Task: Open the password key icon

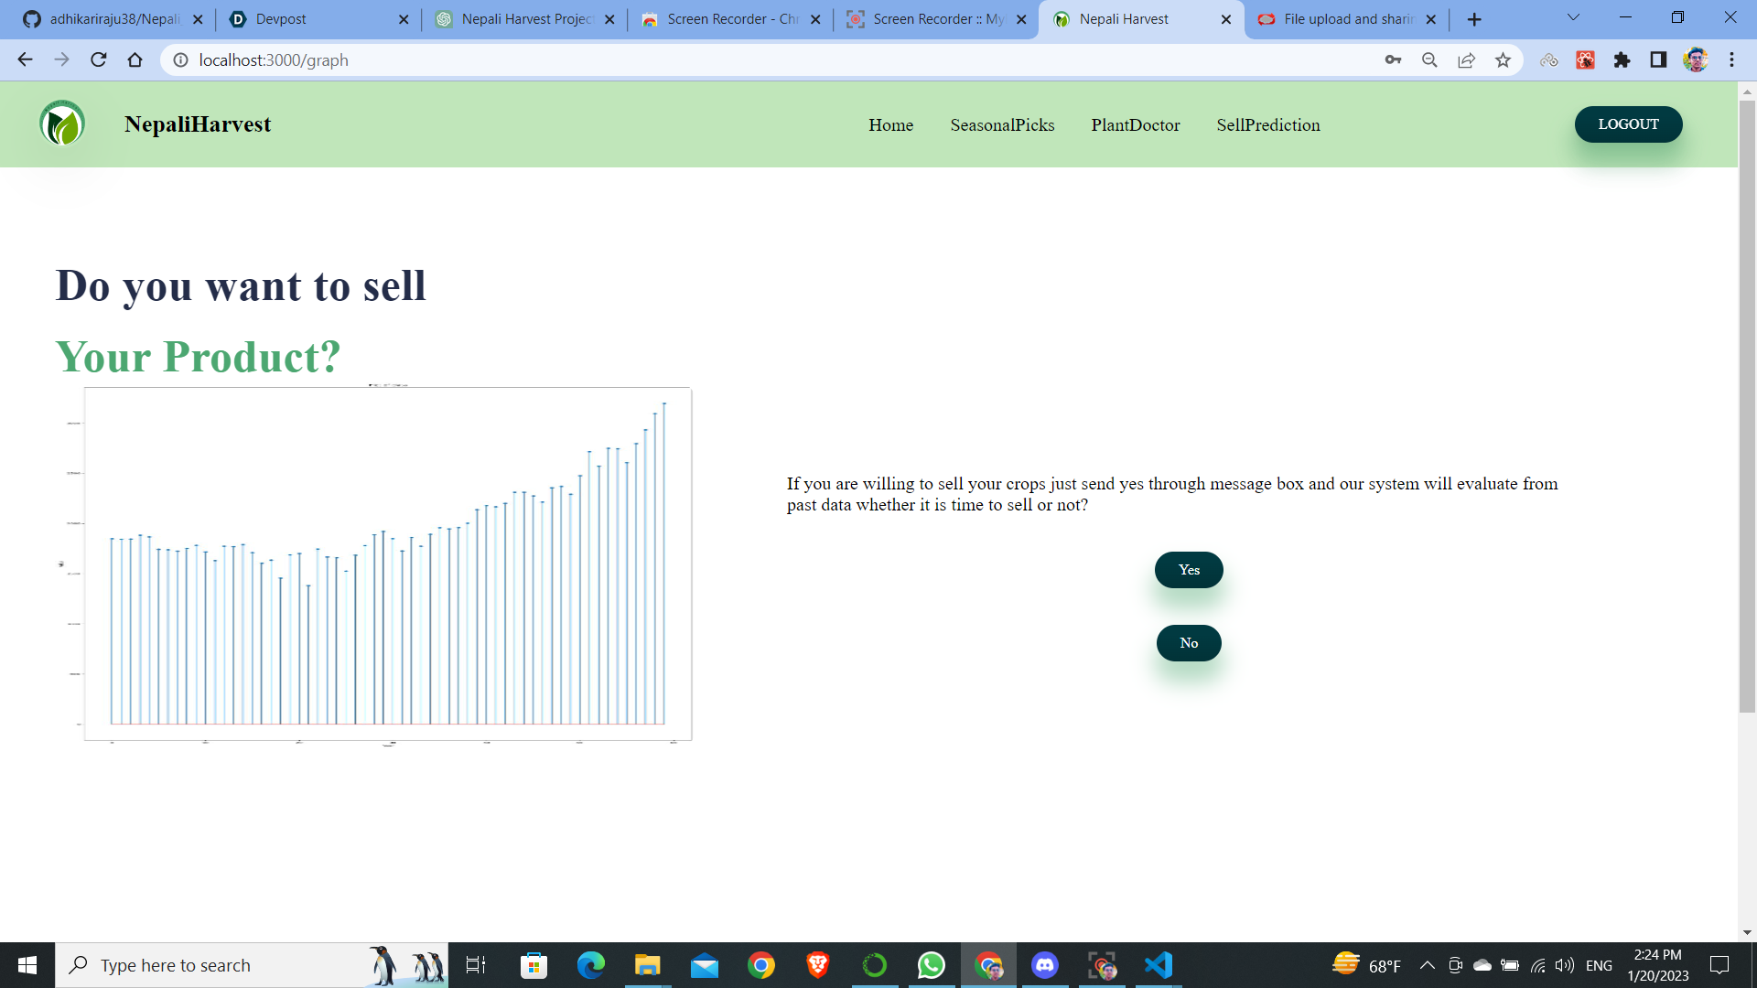Action: point(1393,60)
